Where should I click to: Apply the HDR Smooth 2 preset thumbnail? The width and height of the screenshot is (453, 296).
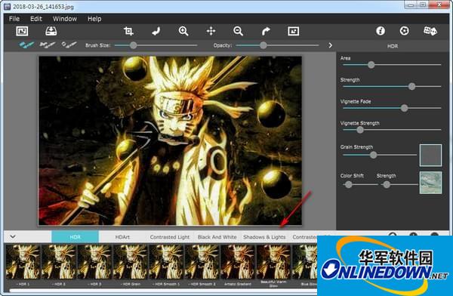click(x=202, y=262)
